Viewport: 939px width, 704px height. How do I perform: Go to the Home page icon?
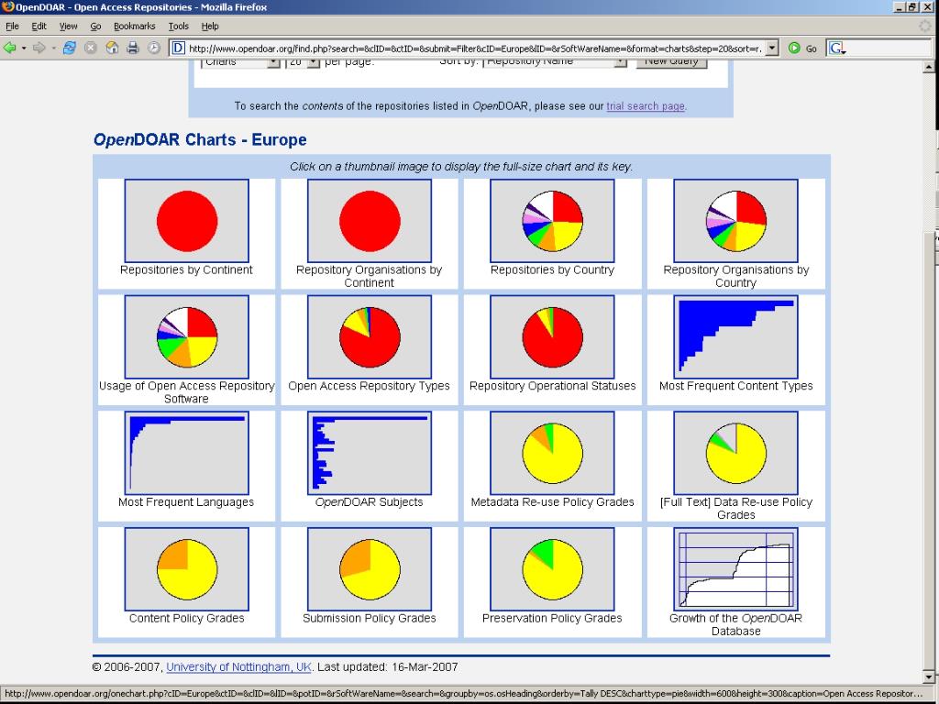(111, 48)
